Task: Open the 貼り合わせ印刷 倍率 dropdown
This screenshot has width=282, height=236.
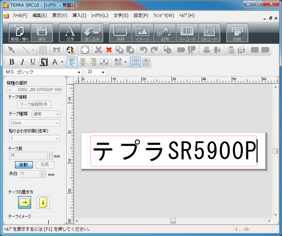Action: (x=35, y=138)
